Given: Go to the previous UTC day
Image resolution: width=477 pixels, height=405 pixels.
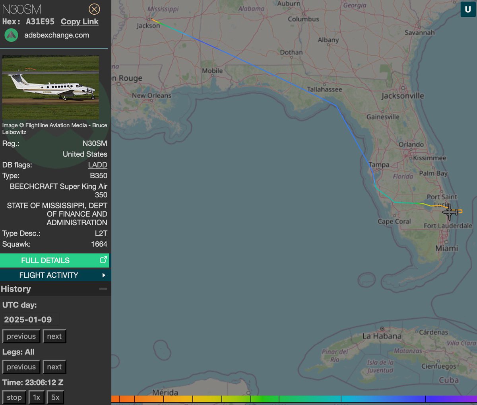Looking at the screenshot, I should point(21,336).
